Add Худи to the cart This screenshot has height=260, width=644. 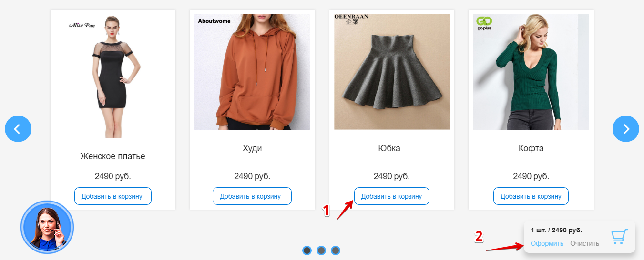coord(252,196)
